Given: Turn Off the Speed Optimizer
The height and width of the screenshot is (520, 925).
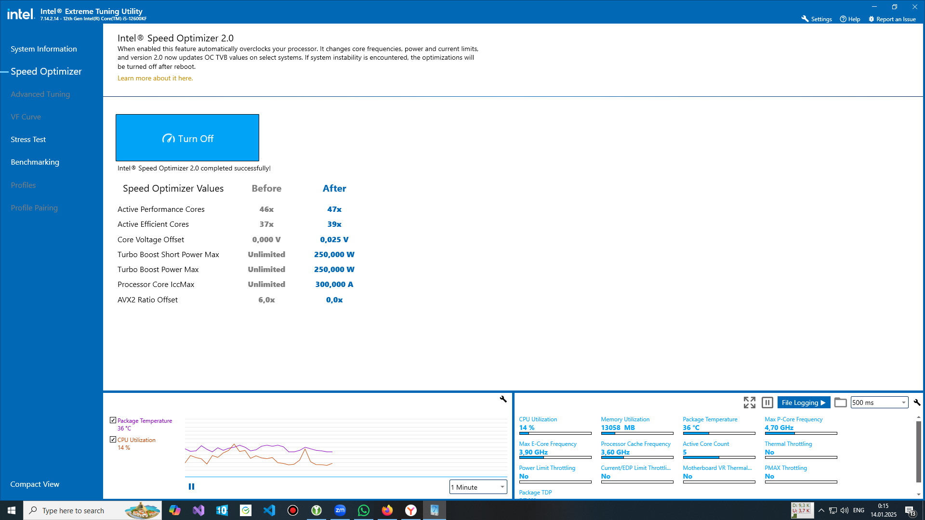Looking at the screenshot, I should click(x=187, y=138).
